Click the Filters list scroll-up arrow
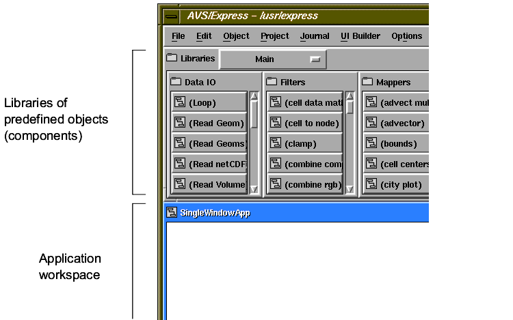513x320 pixels. (350, 96)
